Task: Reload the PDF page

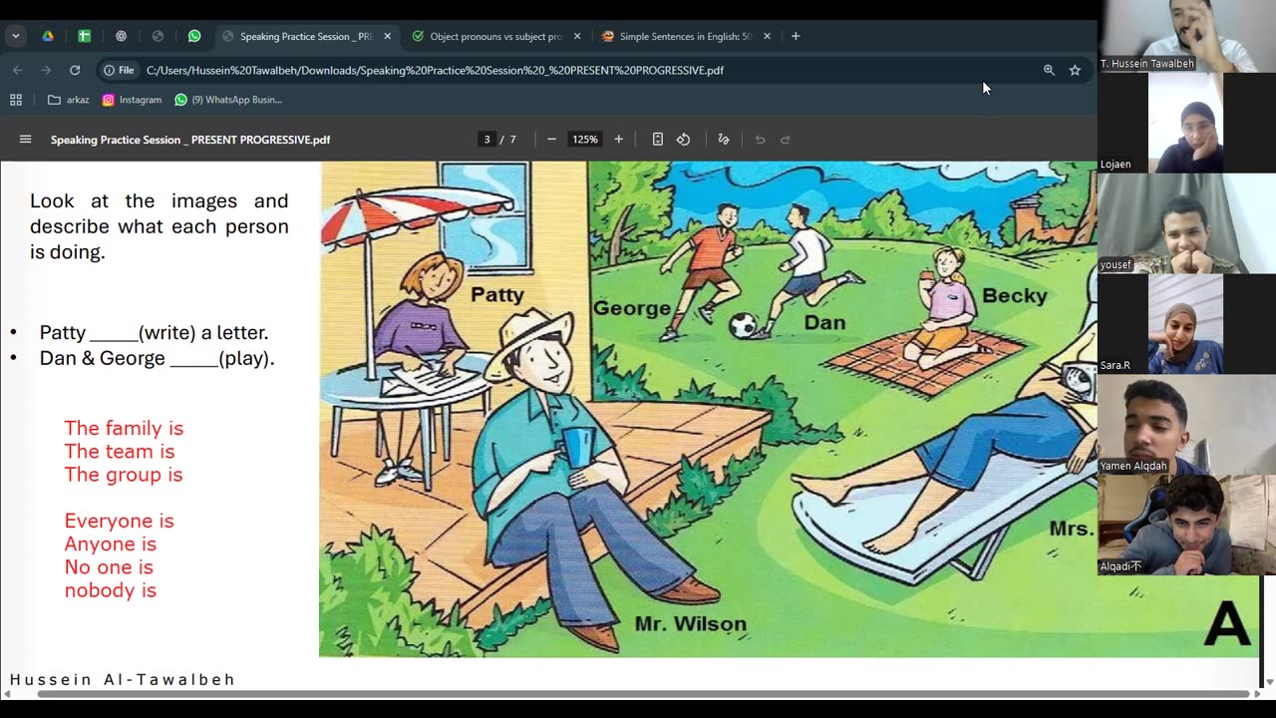Action: point(74,70)
